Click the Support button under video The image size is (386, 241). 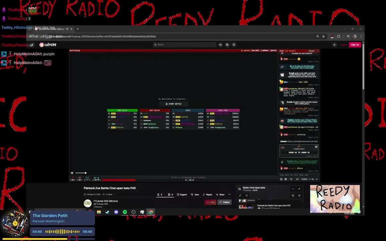coord(182,194)
